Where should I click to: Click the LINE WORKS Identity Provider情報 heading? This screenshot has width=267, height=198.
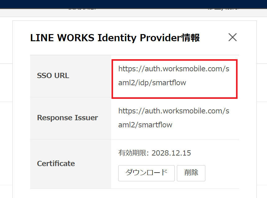click(x=115, y=38)
